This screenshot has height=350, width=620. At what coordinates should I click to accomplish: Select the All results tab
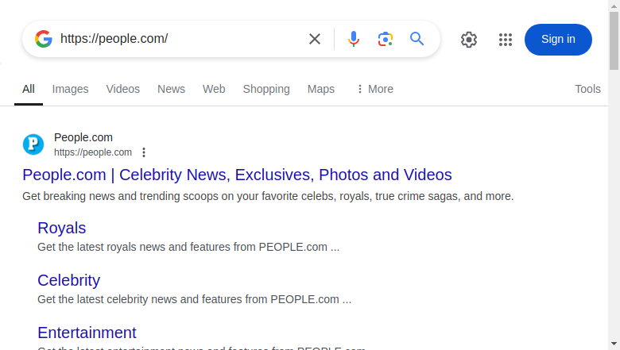(29, 89)
